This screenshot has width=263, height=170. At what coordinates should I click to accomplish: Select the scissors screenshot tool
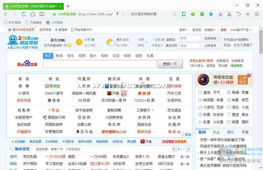pyautogui.click(x=229, y=14)
